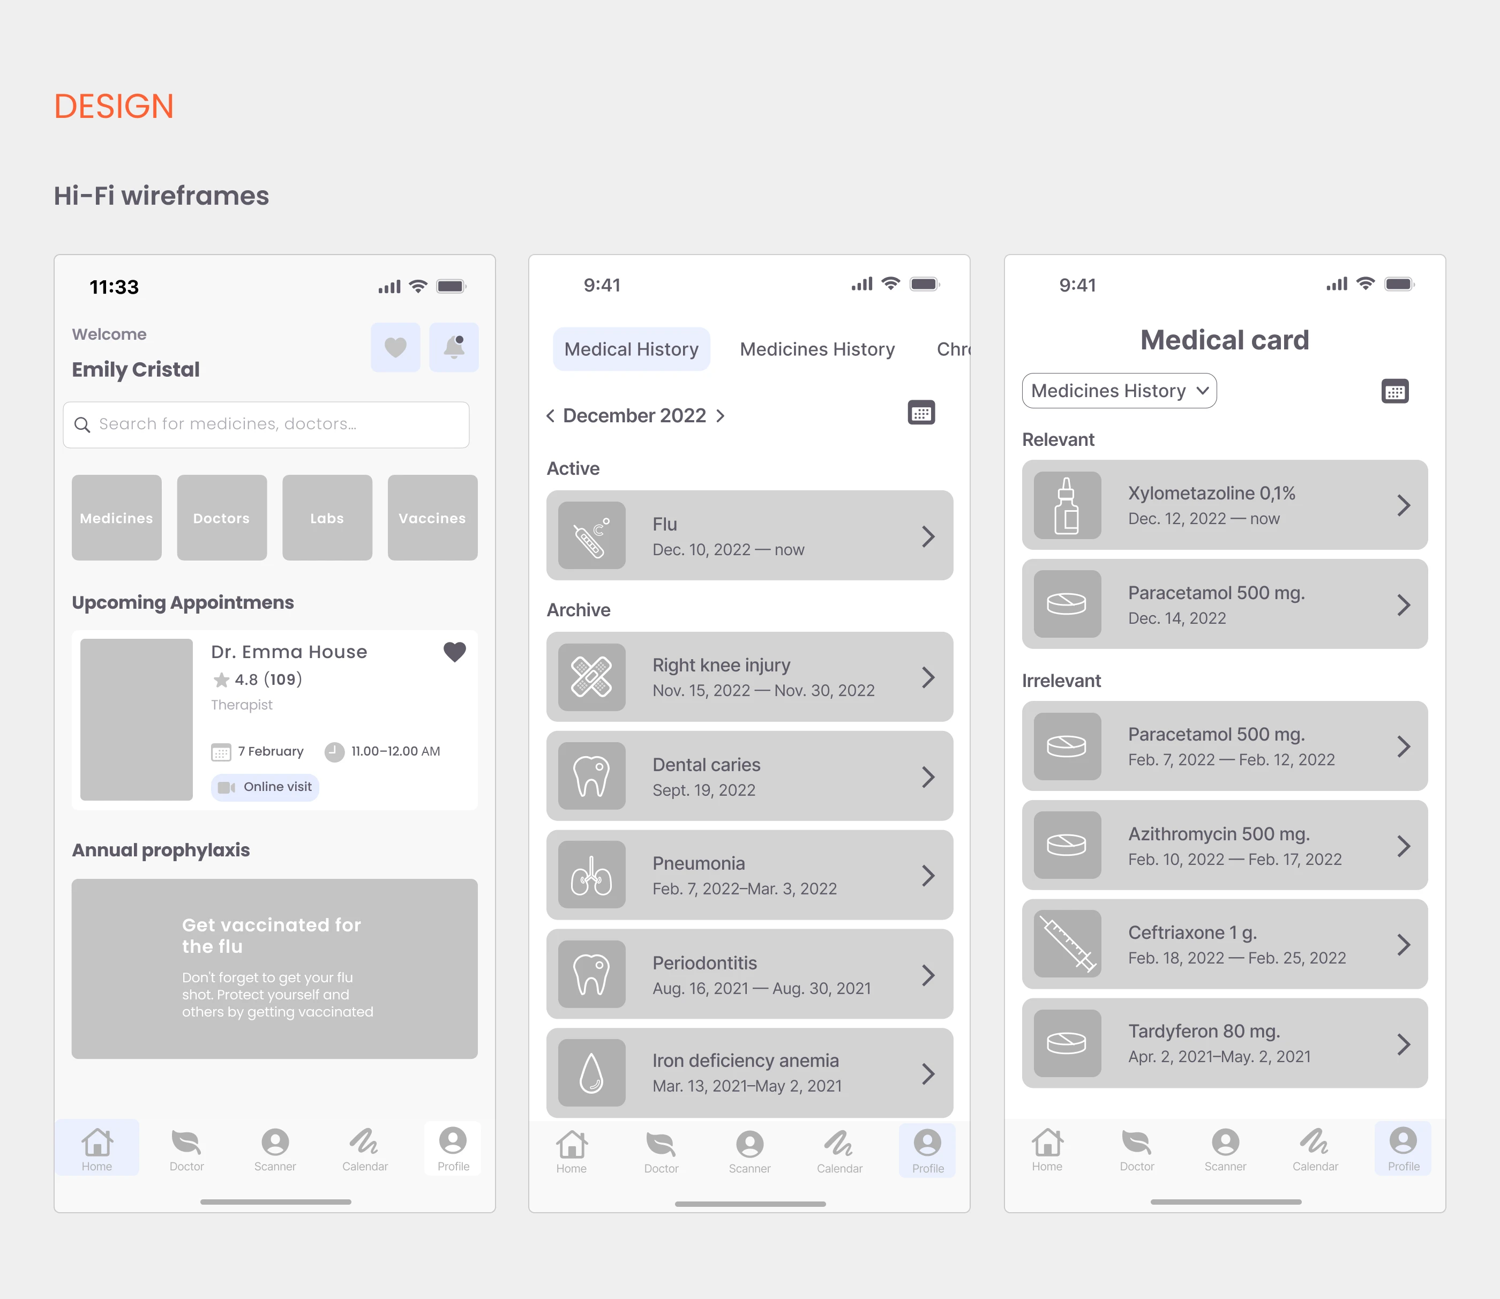Focus the search for medicines, doctors field
1500x1299 pixels.
point(266,425)
